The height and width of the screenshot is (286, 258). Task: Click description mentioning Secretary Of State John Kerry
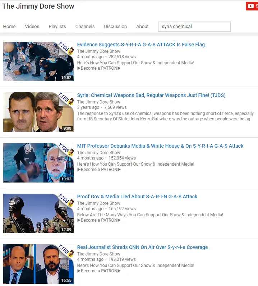coord(165,116)
